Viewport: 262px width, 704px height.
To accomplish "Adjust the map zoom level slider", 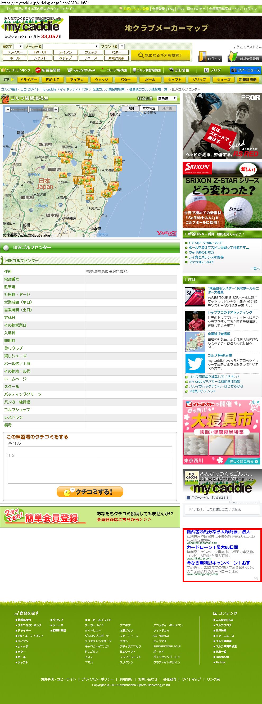I will coord(28,110).
